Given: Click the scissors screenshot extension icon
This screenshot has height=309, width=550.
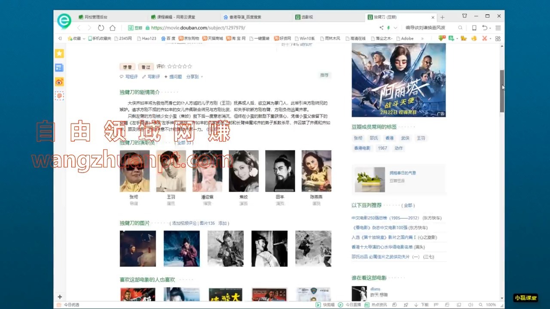Looking at the screenshot, I should tap(485, 38).
